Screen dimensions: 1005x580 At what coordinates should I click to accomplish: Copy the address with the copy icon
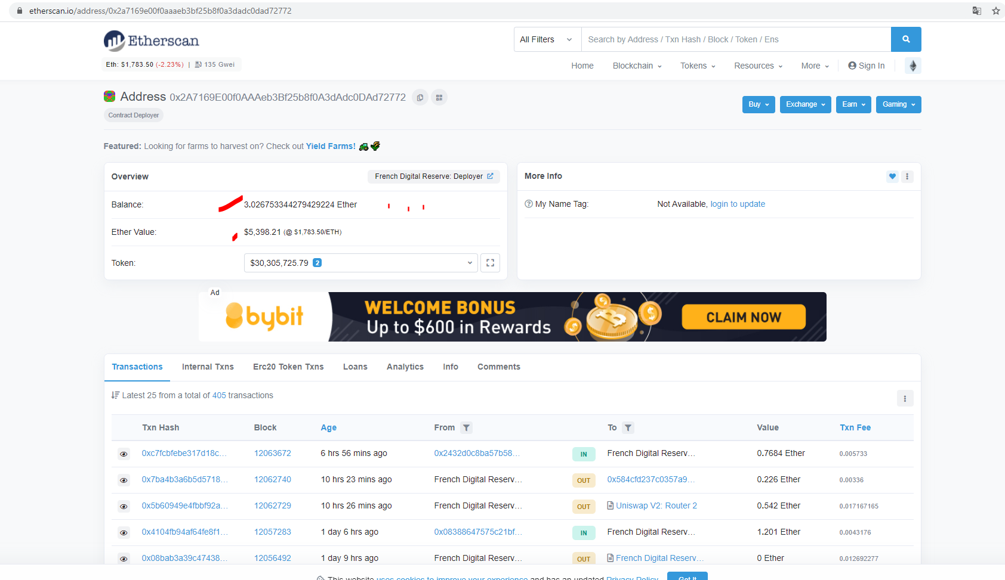pos(420,98)
